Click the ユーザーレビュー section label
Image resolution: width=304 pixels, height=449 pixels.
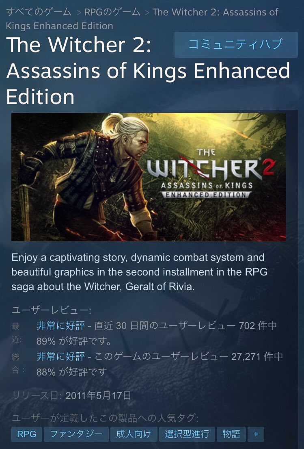pyautogui.click(x=52, y=310)
